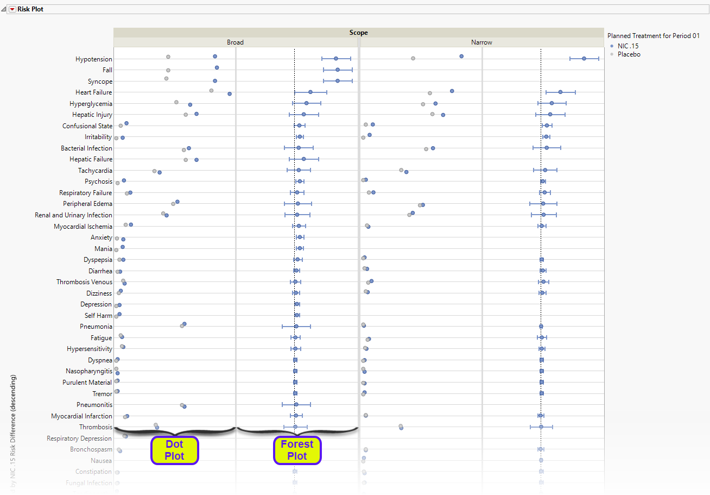The width and height of the screenshot is (710, 495).
Task: Collapse the Risk Plot report using the gray disclosure triangle
Action: (4, 9)
